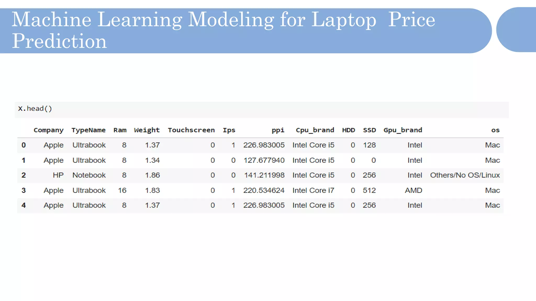
Task: Click row index 0
Action: point(24,145)
